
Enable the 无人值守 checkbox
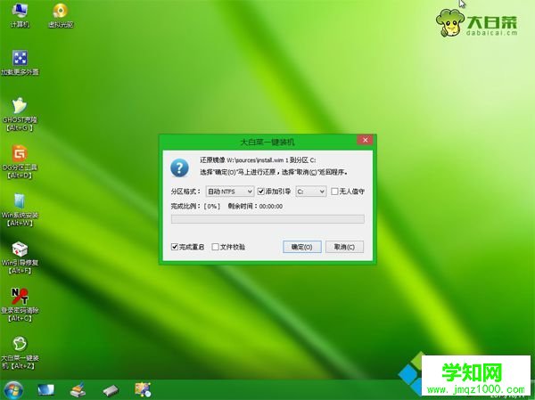[334, 192]
